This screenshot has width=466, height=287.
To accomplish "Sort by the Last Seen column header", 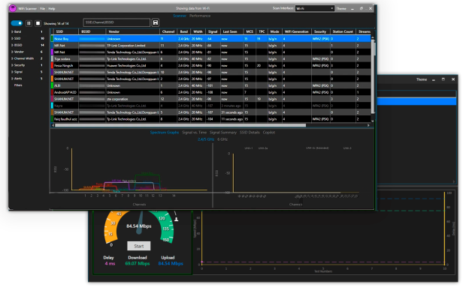I will (x=231, y=31).
